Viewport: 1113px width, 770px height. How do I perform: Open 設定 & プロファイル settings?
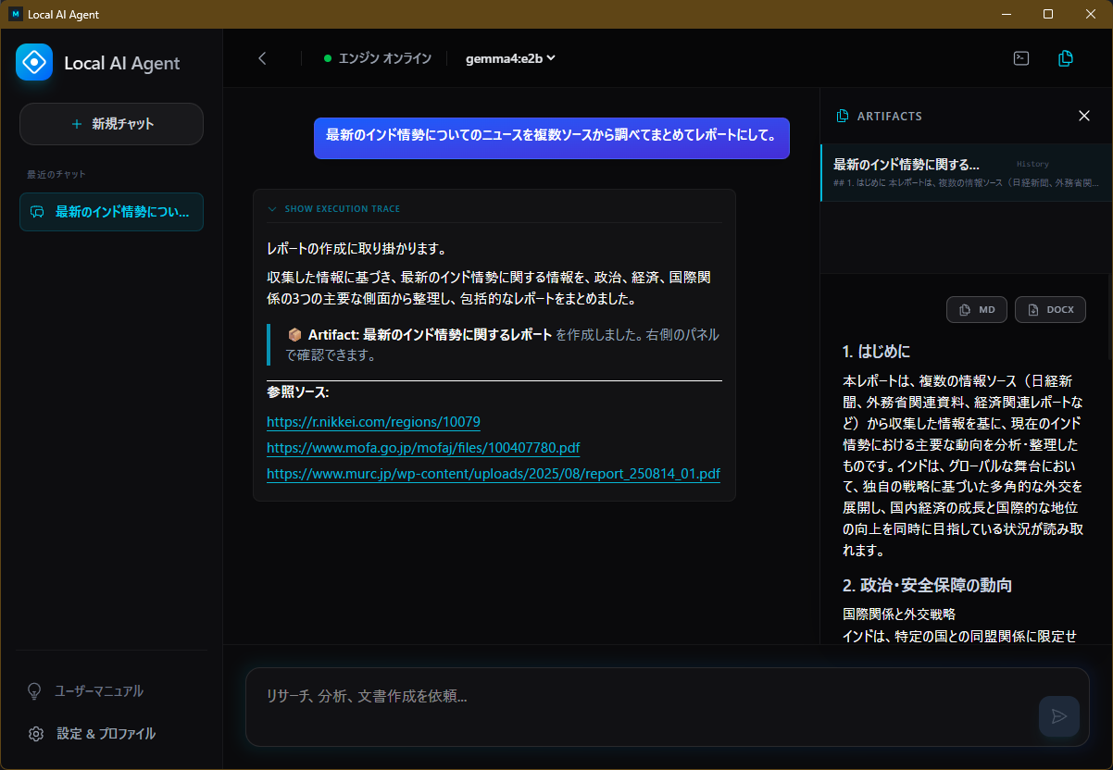[92, 734]
